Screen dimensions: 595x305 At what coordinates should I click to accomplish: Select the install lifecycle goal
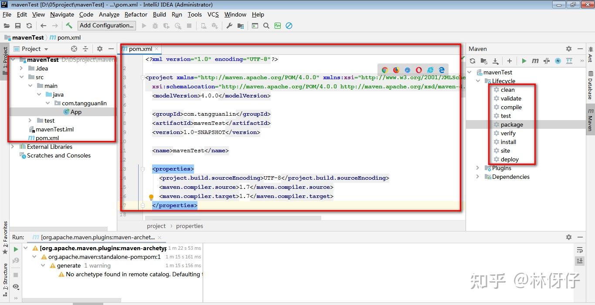pos(508,142)
